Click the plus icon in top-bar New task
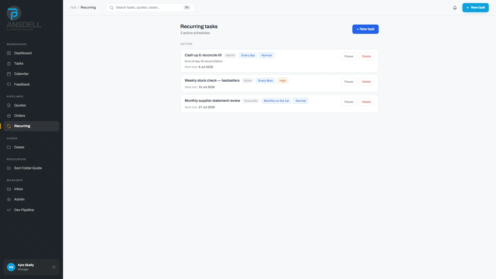This screenshot has height=279, width=496. (468, 7)
